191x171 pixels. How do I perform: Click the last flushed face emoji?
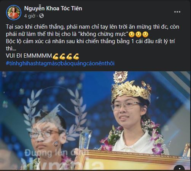click(145, 34)
